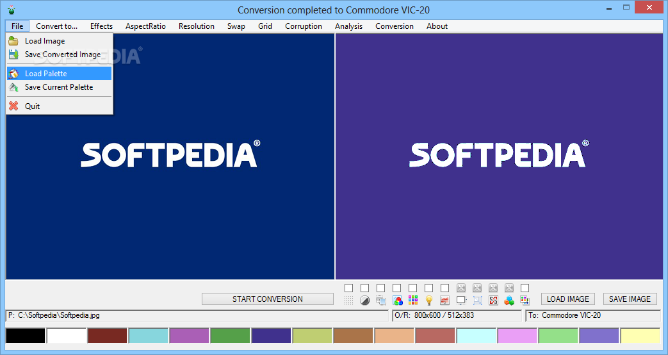Choose Load Image from the File menu
The height and width of the screenshot is (355, 668).
coord(59,41)
